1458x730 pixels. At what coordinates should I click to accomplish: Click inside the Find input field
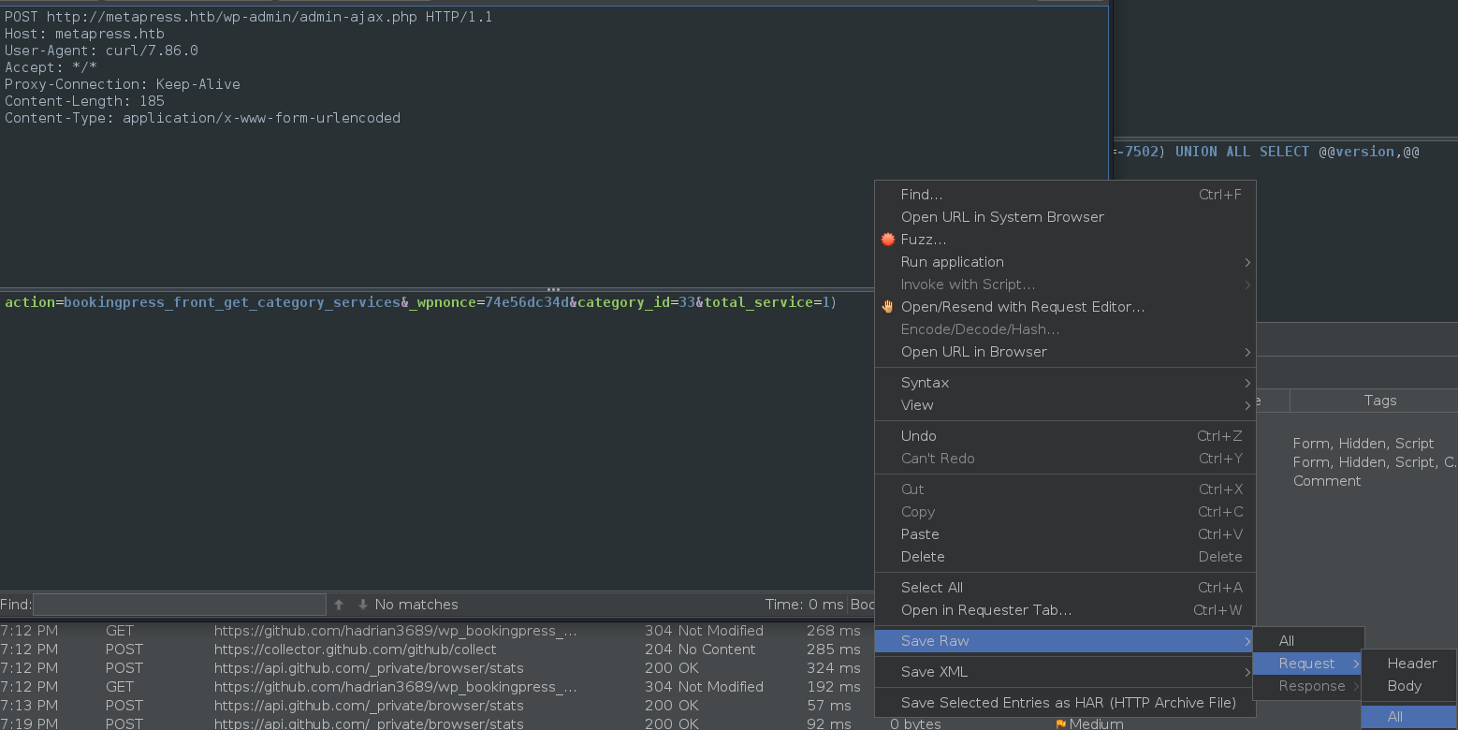tap(180, 605)
